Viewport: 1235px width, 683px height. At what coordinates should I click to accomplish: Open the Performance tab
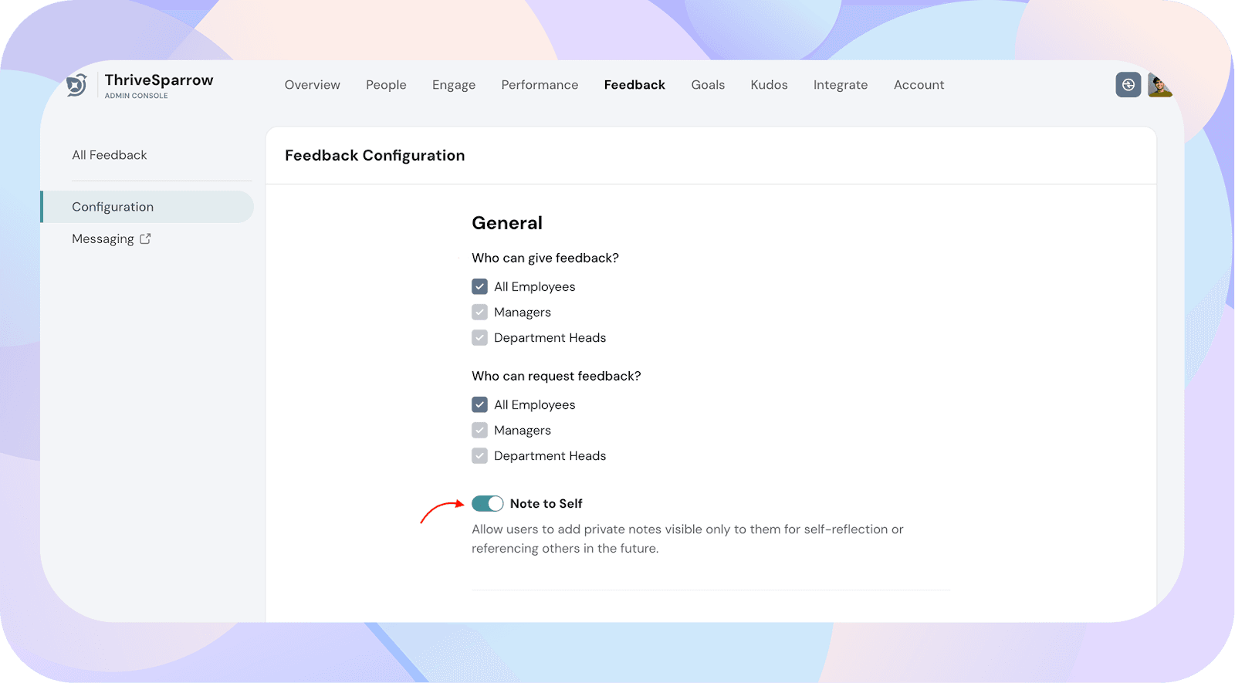pos(540,85)
